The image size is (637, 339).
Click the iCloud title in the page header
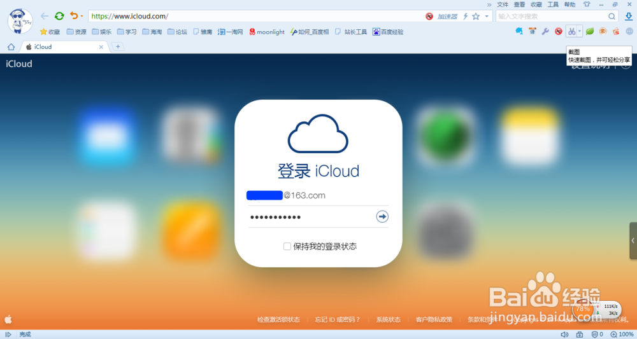[x=19, y=64]
